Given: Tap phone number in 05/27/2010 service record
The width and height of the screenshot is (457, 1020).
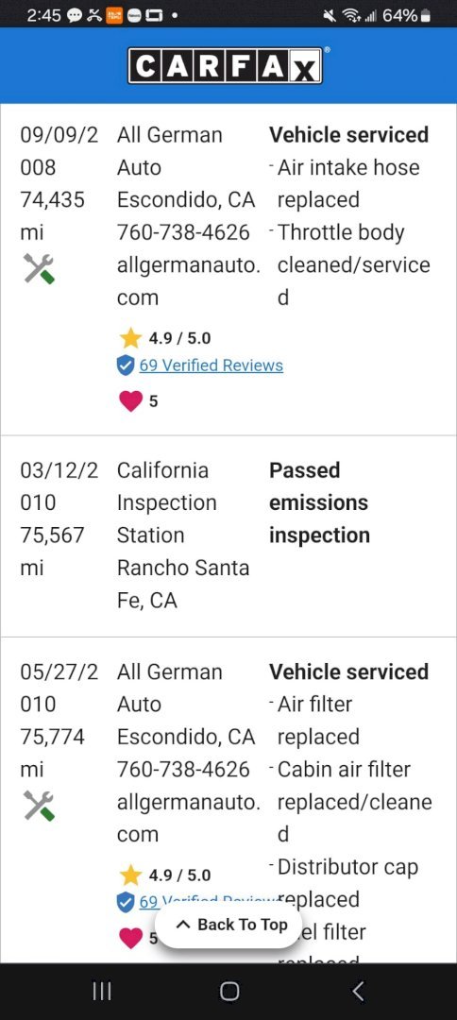Looking at the screenshot, I should click(x=183, y=769).
